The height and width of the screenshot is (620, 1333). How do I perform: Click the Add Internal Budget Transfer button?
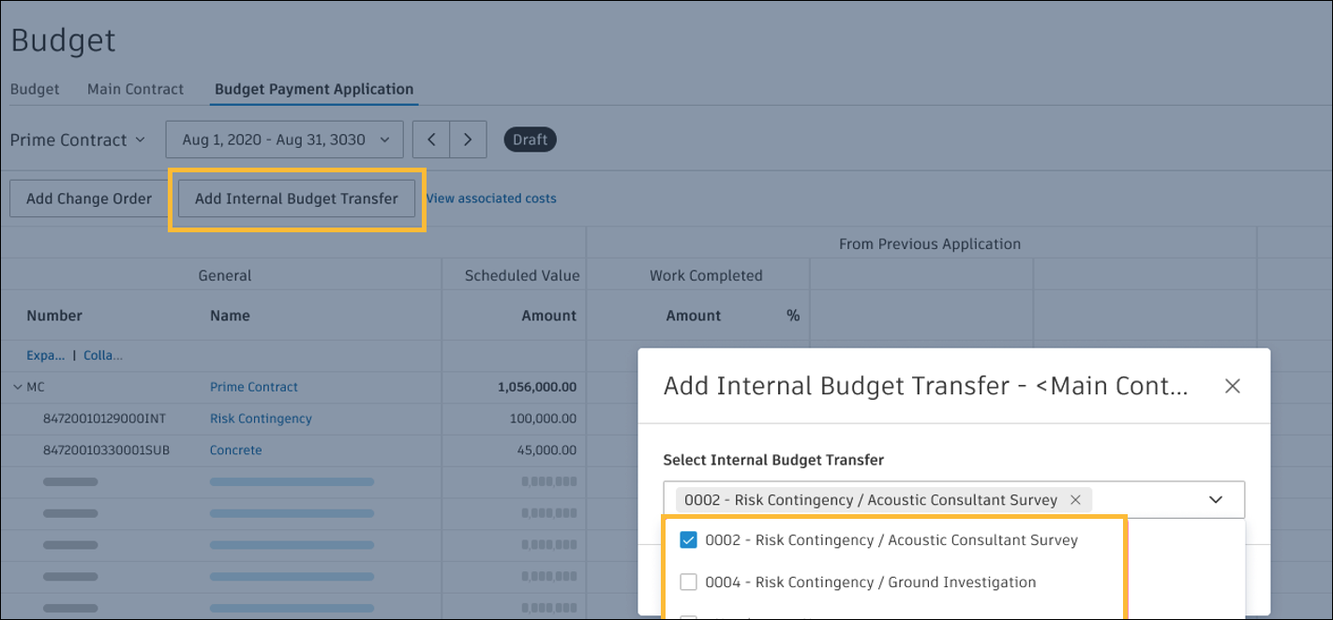pyautogui.click(x=296, y=199)
